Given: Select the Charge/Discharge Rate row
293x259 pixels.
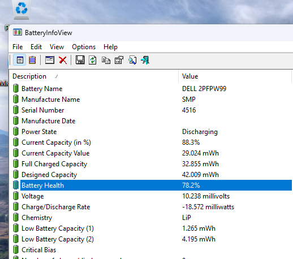Looking at the screenshot, I should [150, 207].
